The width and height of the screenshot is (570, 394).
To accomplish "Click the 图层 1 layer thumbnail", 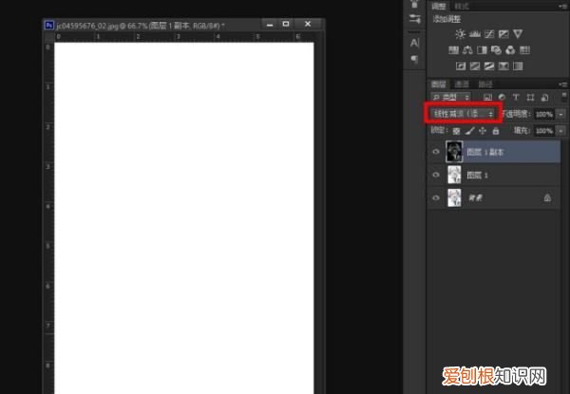I will tap(454, 175).
